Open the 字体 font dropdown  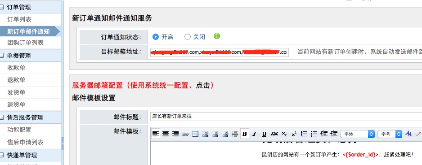pos(357,134)
